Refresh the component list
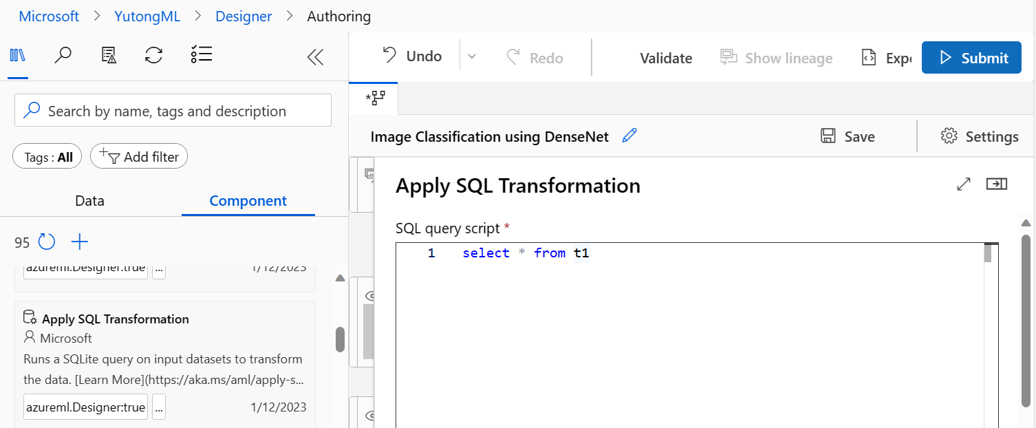The image size is (1036, 428). tap(46, 242)
